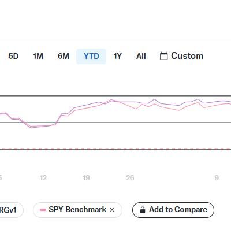This screenshot has height=230, width=231.
Task: Toggle the RGv1 series chip
Action: (10, 210)
